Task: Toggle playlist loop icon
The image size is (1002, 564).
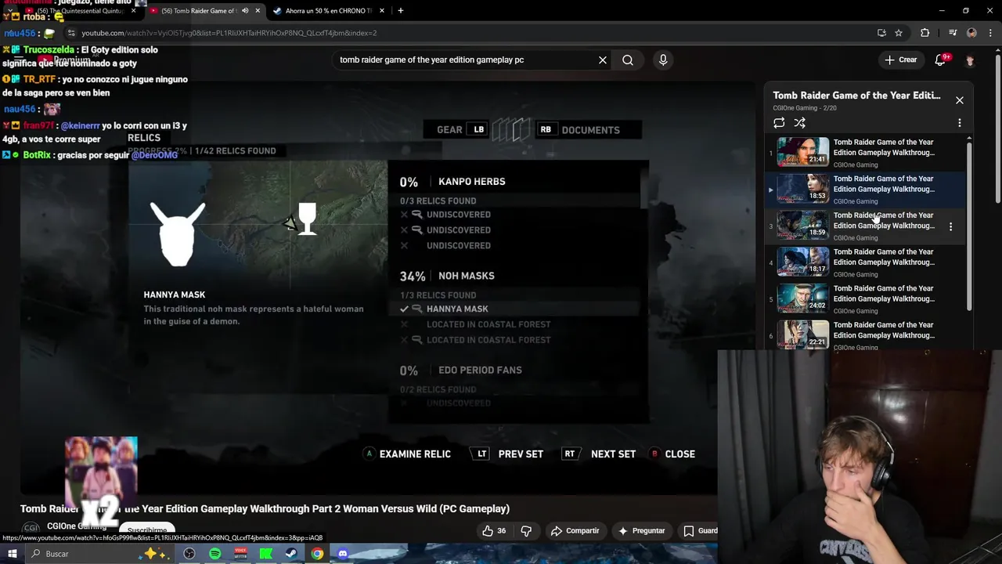Action: click(779, 123)
